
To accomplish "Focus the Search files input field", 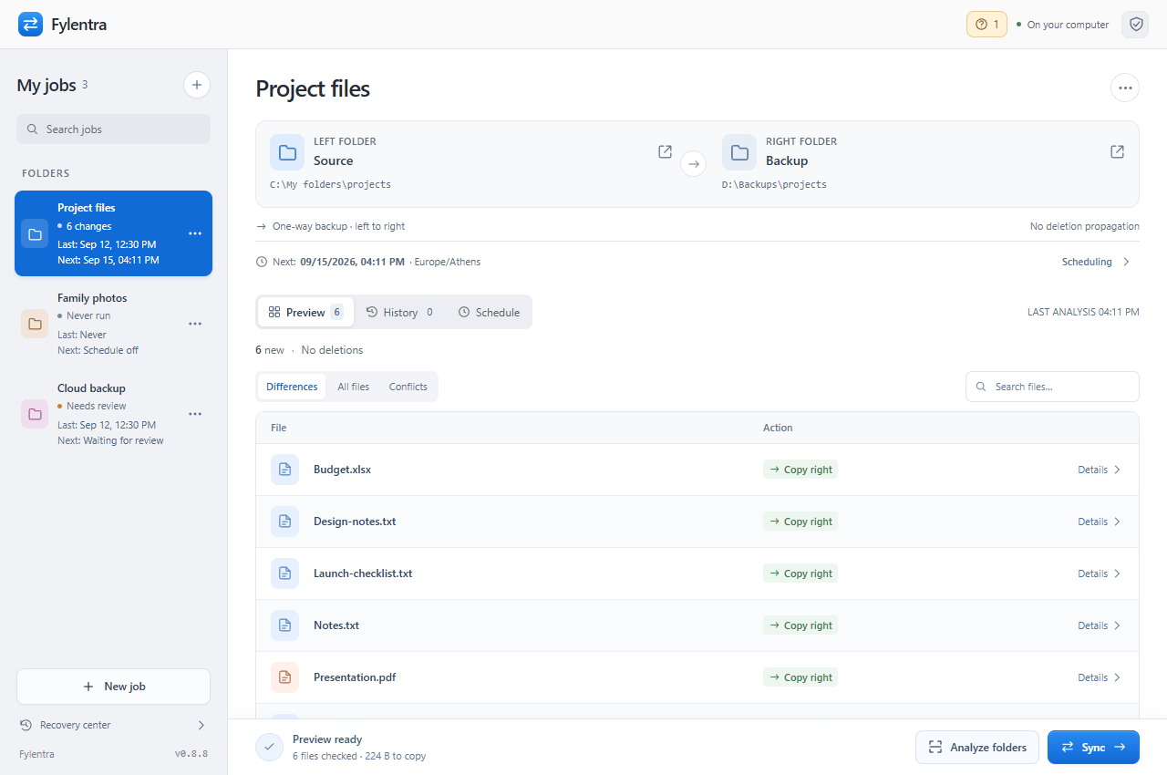I will [1052, 387].
